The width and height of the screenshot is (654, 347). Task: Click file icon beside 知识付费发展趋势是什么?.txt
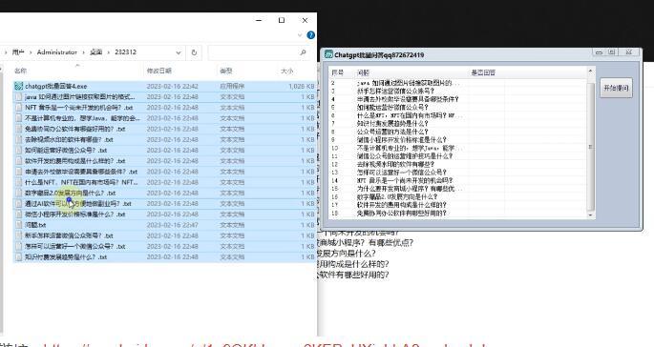[18, 257]
